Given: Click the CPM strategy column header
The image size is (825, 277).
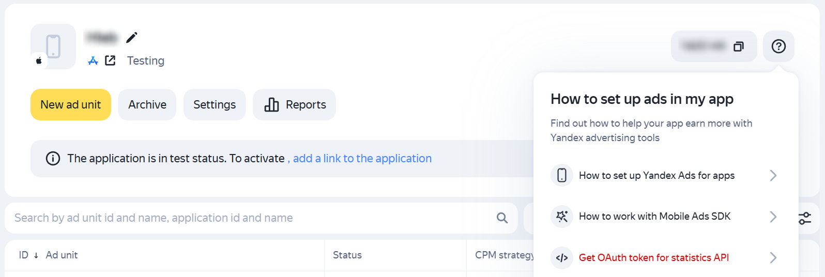Looking at the screenshot, I should 505,255.
